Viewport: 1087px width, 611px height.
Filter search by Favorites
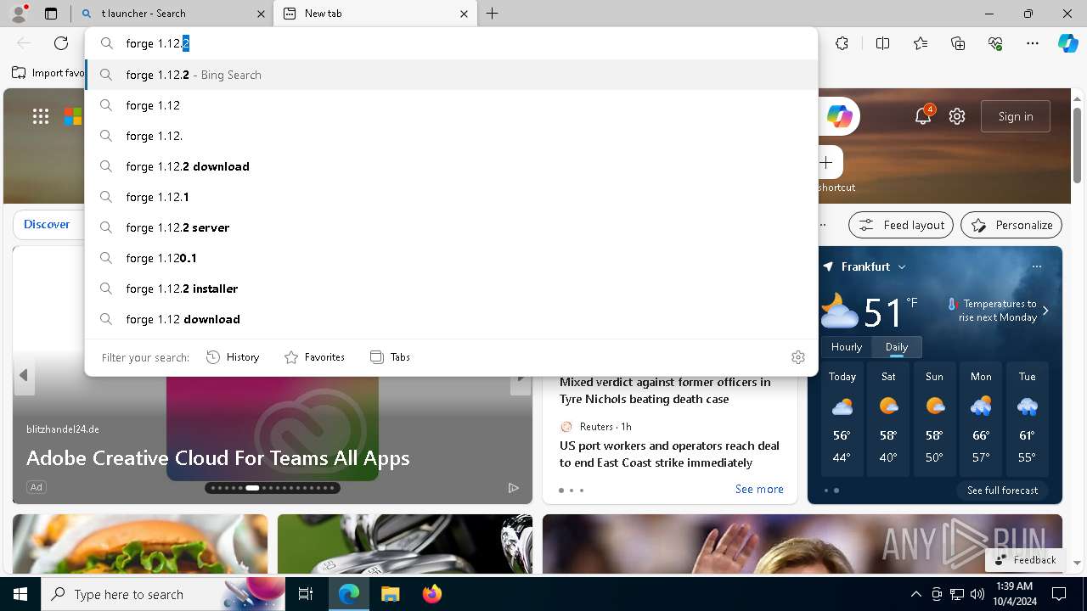tap(314, 357)
